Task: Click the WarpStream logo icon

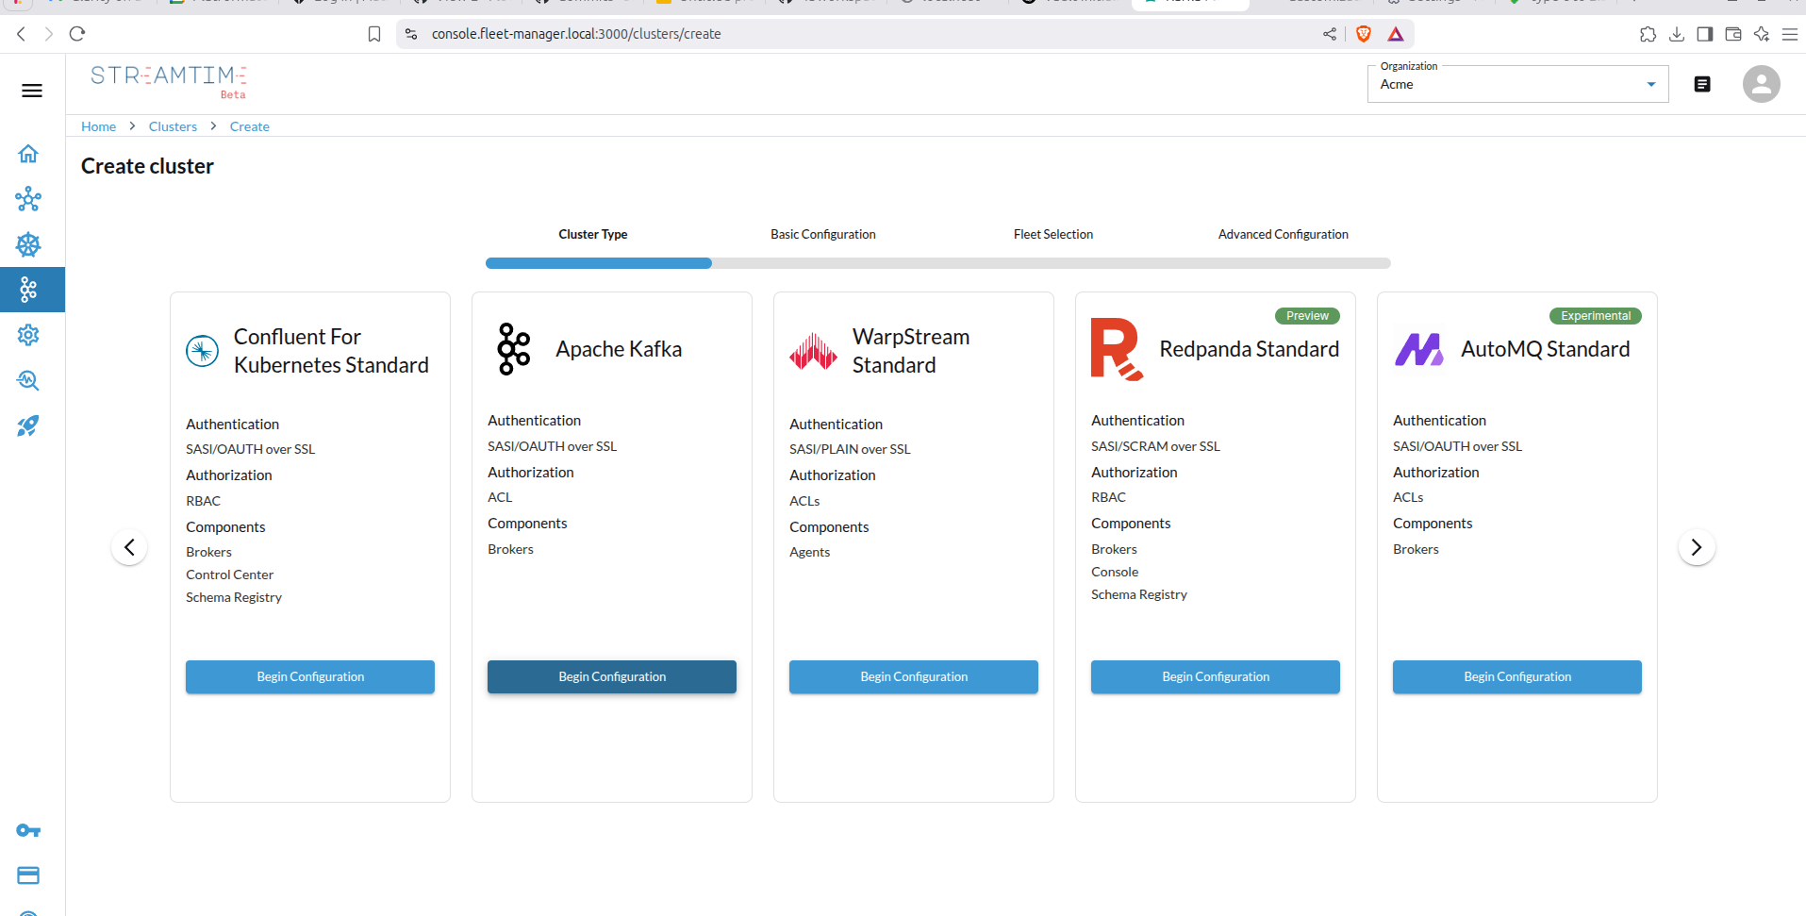Action: click(x=813, y=351)
